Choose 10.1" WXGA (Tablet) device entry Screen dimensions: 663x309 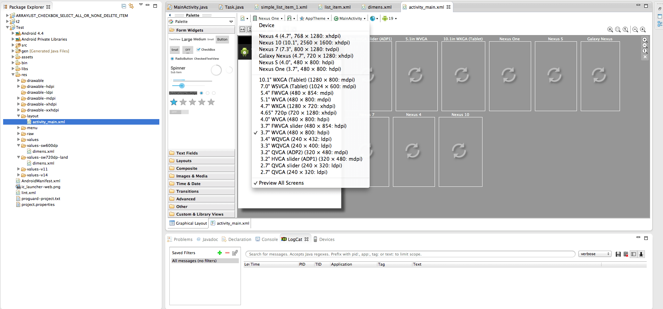[307, 80]
